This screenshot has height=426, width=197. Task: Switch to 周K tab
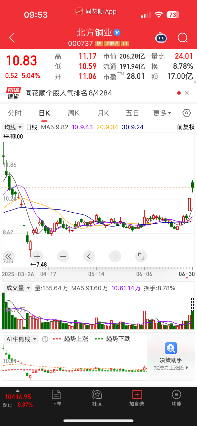tap(74, 113)
